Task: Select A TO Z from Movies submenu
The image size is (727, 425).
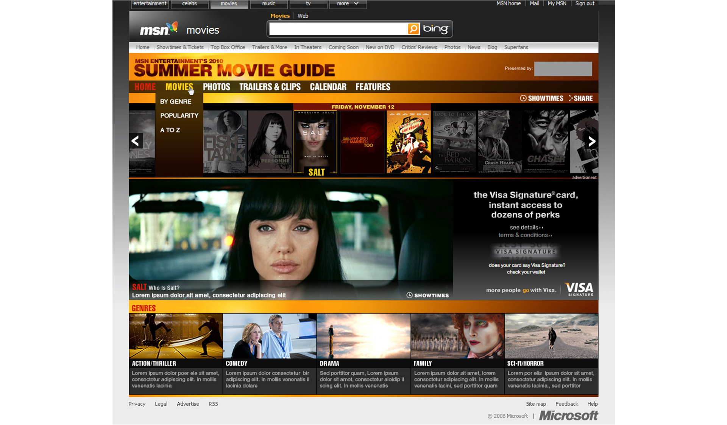Action: (x=170, y=130)
